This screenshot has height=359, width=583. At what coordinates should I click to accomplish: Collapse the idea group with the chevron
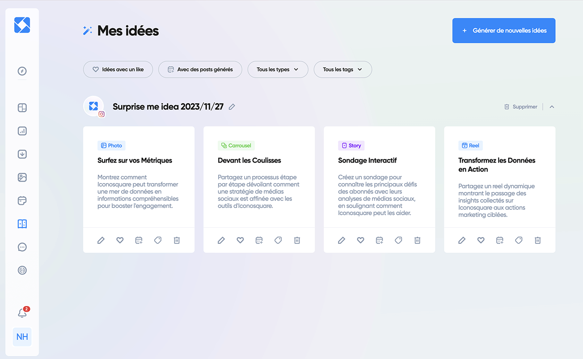pos(552,107)
